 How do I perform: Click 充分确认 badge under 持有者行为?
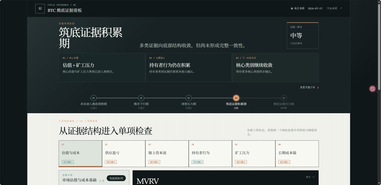pos(197,162)
